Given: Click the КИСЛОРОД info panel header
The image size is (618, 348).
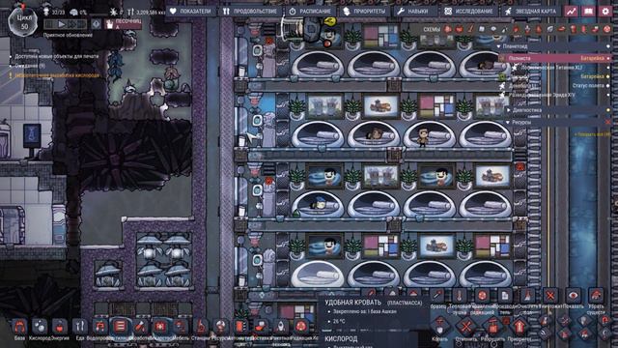Looking at the screenshot, I should point(341,339).
